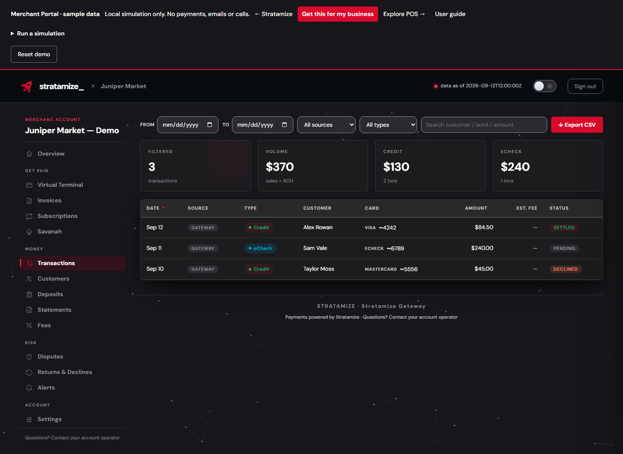Sort by the AMOUNT column header
This screenshot has width=623, height=454.
tap(476, 208)
